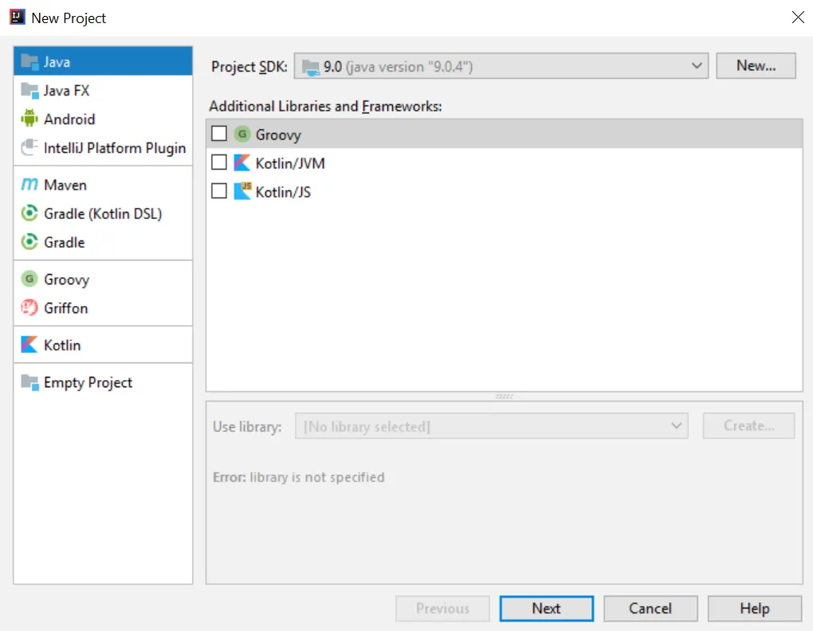Click the 'Use library:' label
The height and width of the screenshot is (631, 813).
coord(247,426)
